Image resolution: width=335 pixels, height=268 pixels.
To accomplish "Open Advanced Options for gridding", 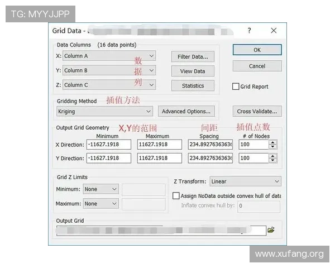I will tap(186, 111).
